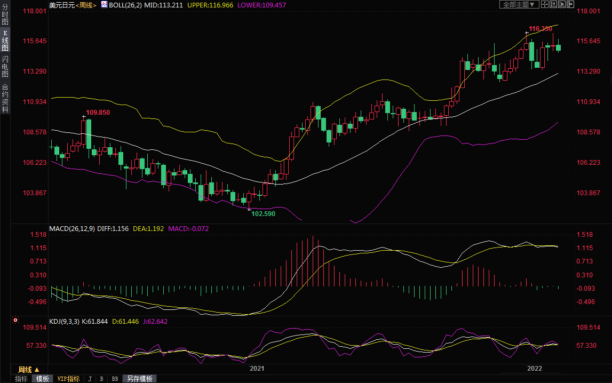This screenshot has height=383, width=612.
Task: Switch to 分时图 view tab
Action: click(x=5, y=15)
